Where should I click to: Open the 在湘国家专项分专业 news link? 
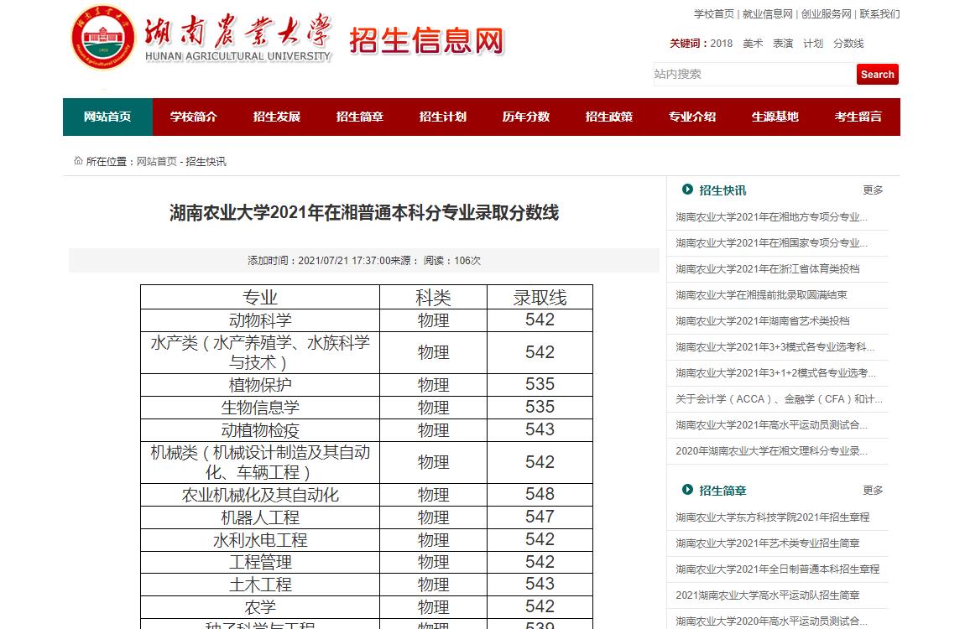click(x=772, y=243)
